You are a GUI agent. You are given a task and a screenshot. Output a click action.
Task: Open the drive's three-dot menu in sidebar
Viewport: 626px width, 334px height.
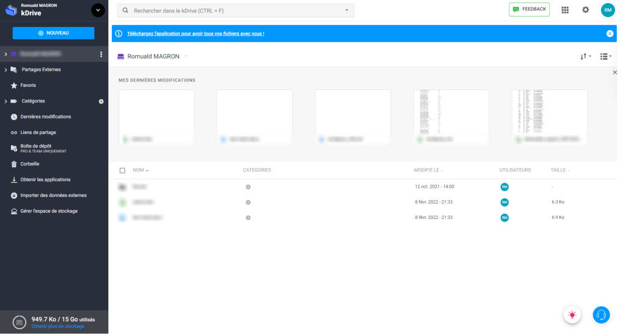[x=101, y=54]
